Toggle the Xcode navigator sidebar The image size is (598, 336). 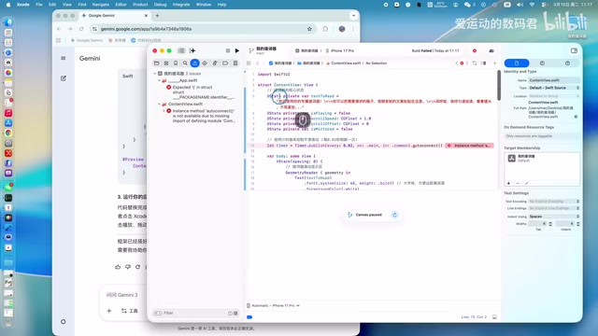click(x=181, y=50)
